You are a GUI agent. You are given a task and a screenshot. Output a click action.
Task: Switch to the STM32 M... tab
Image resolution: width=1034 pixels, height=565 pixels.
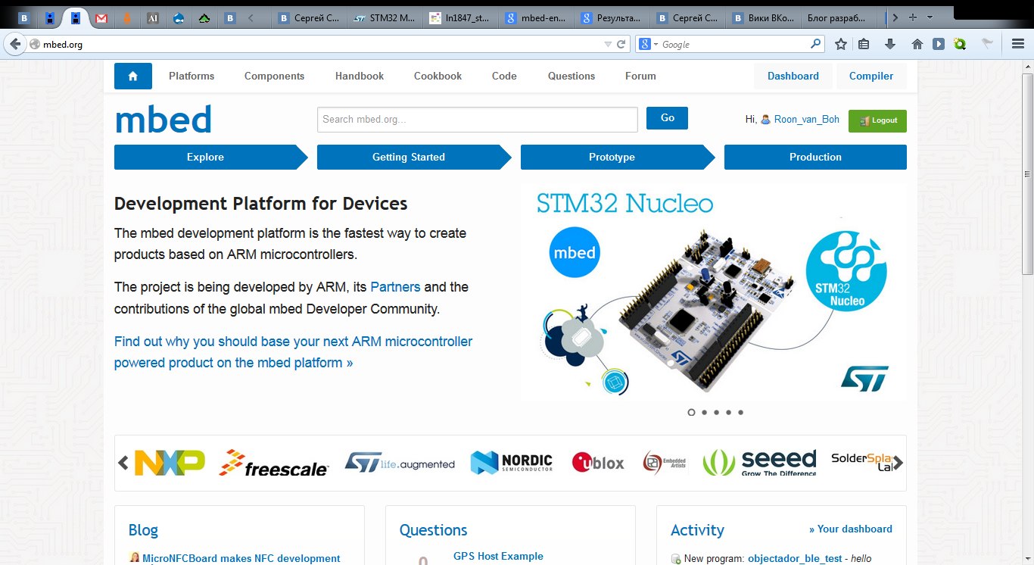click(x=385, y=18)
